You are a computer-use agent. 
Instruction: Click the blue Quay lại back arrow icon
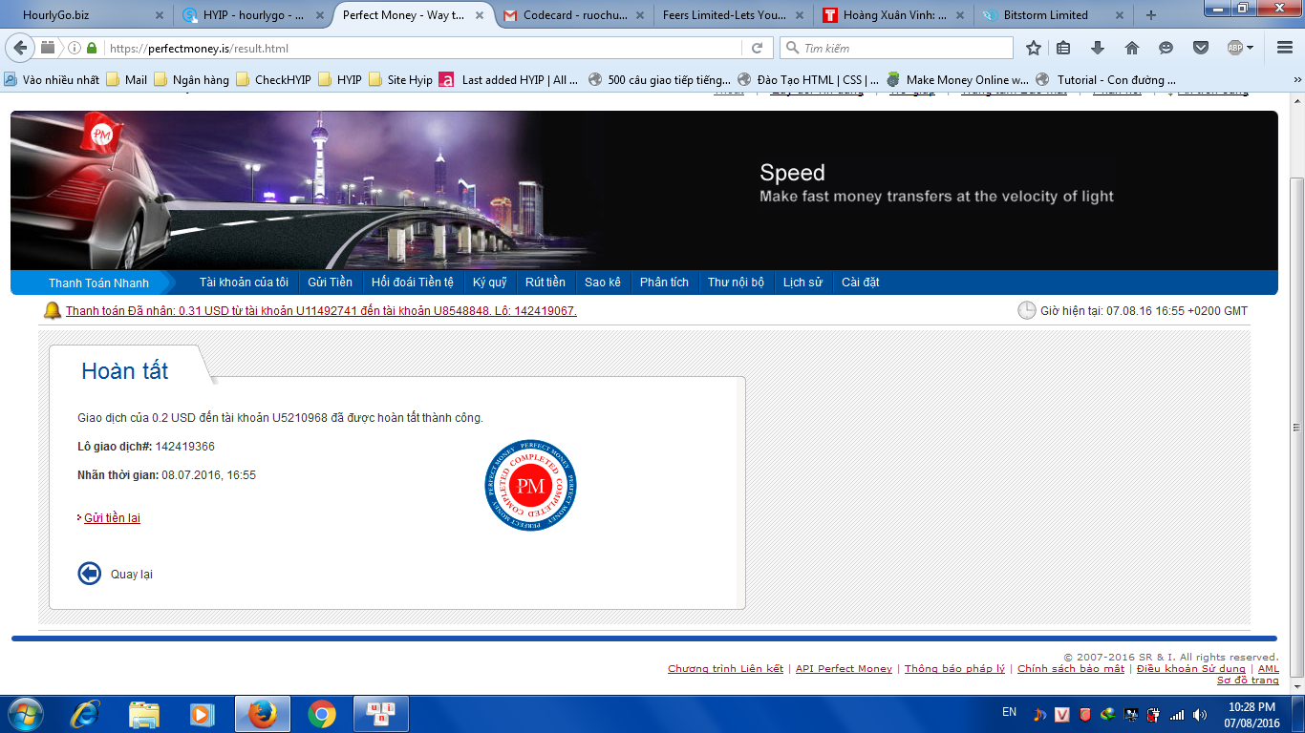tap(89, 574)
